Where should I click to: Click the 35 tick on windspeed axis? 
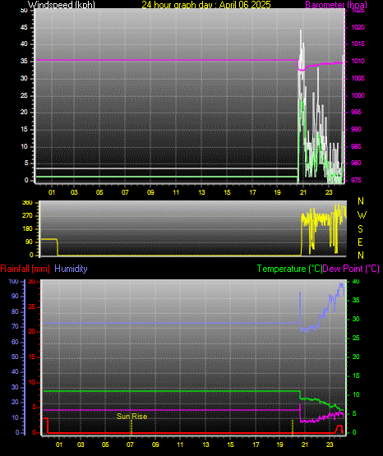pos(24,61)
